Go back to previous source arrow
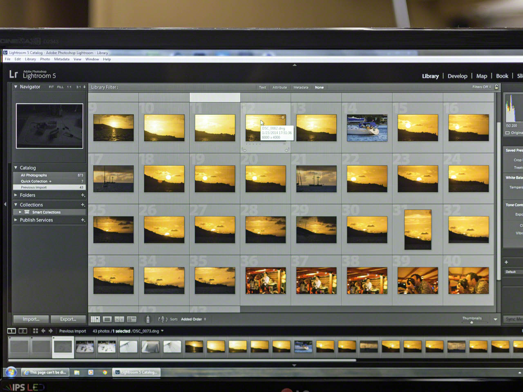The width and height of the screenshot is (523, 392). click(x=43, y=331)
